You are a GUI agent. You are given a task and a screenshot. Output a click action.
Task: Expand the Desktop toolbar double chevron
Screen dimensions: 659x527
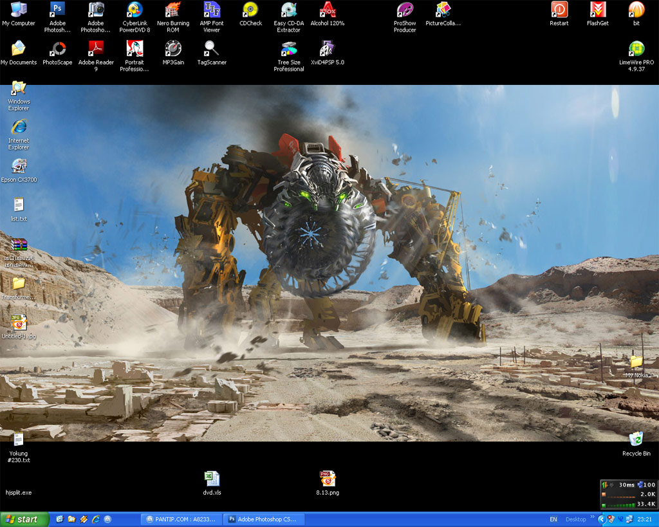[593, 517]
